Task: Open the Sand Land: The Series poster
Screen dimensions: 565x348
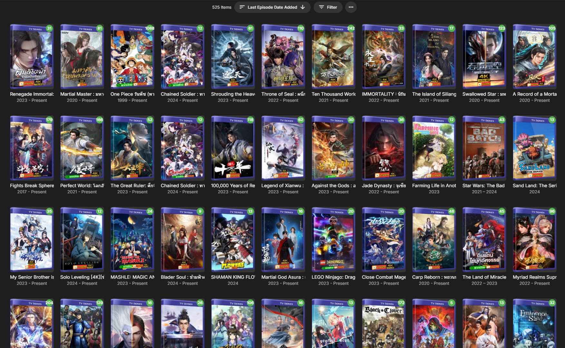Action: [x=534, y=148]
